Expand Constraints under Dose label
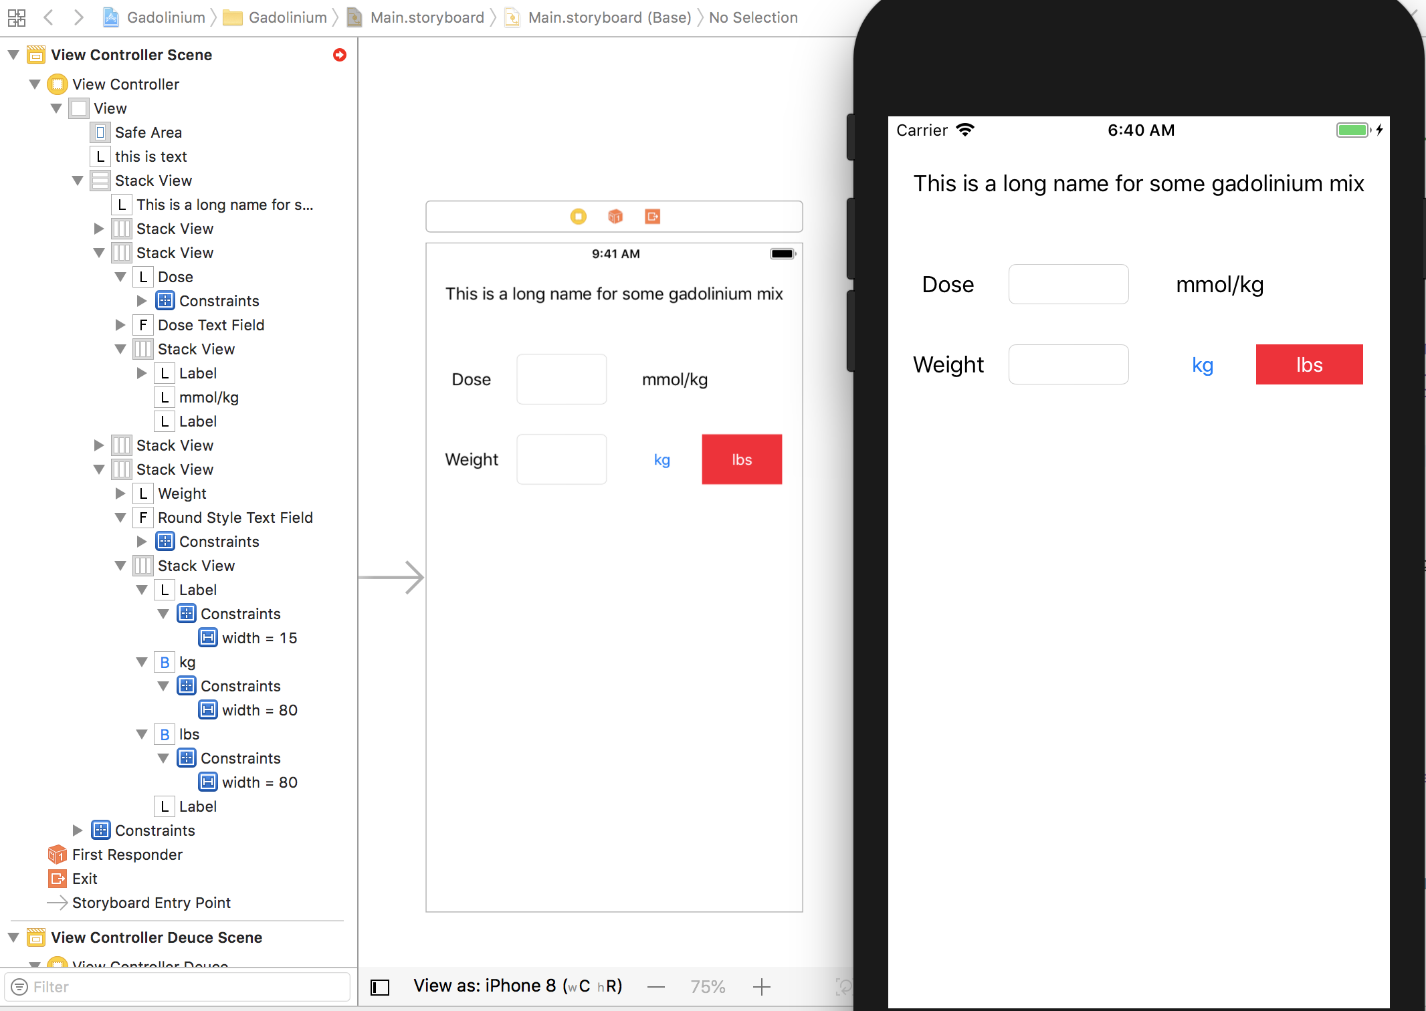The image size is (1426, 1011). [142, 301]
